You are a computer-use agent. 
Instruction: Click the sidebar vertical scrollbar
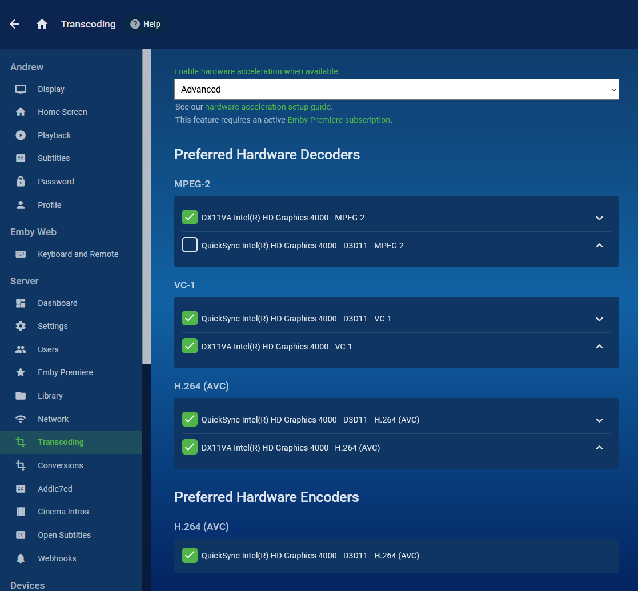(x=146, y=207)
